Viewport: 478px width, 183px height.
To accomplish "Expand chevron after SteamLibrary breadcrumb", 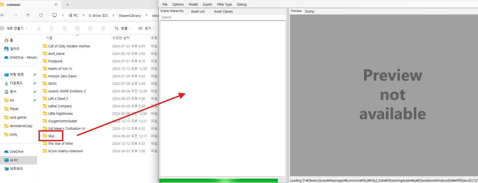I will tap(146, 15).
